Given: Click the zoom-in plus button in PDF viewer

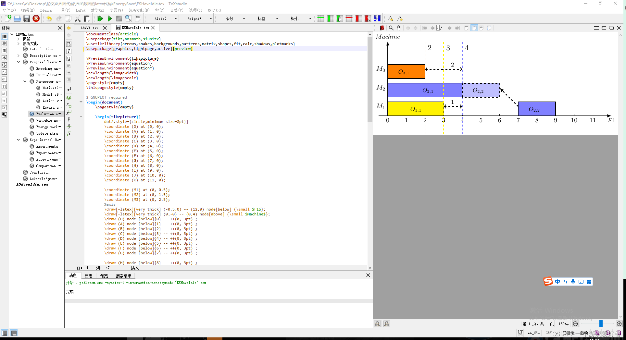Looking at the screenshot, I should [x=619, y=324].
